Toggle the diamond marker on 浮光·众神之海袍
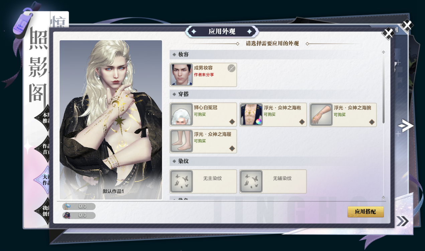 coord(302,122)
